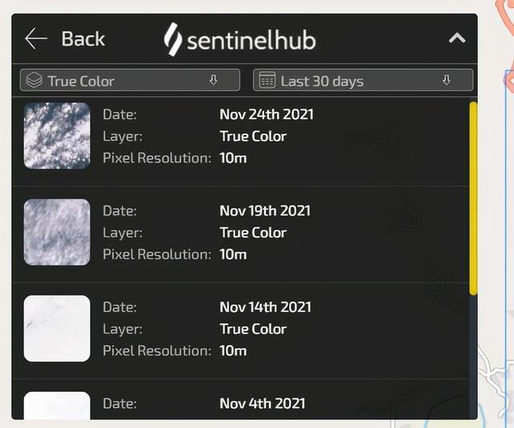Select the Nov 19th 2021 image thumbnail
The width and height of the screenshot is (514, 428).
(x=57, y=232)
